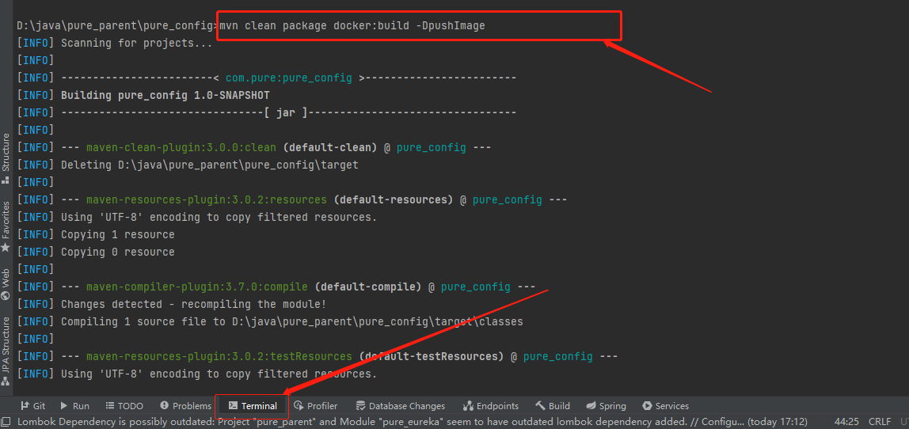
Task: Click the CRLF line separator indicator
Action: tap(880, 422)
